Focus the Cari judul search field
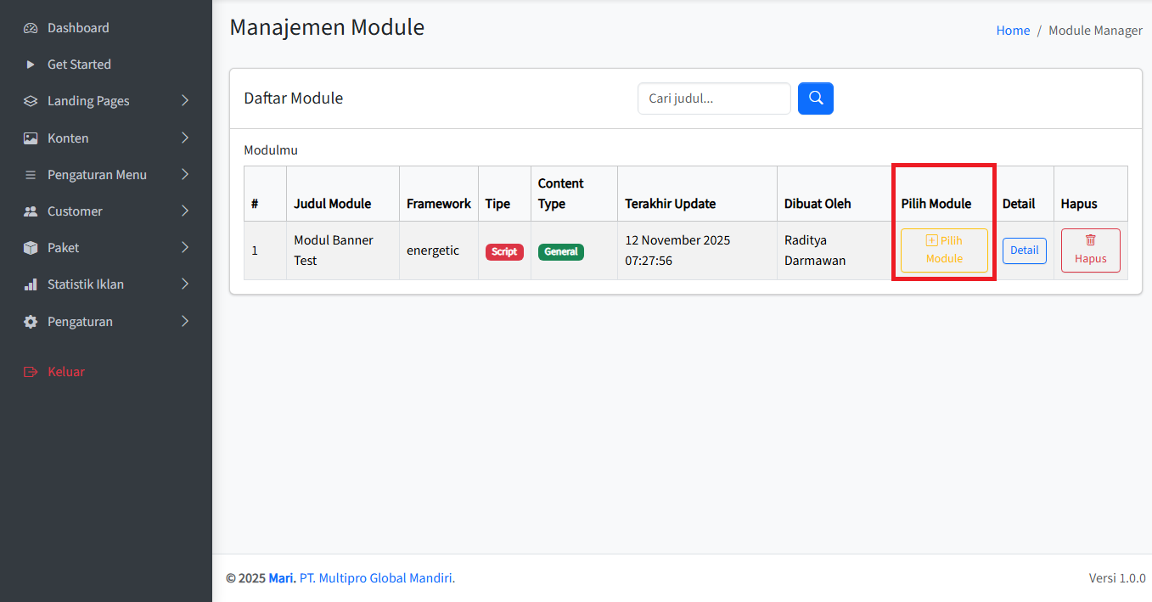The height and width of the screenshot is (602, 1152). 714,98
